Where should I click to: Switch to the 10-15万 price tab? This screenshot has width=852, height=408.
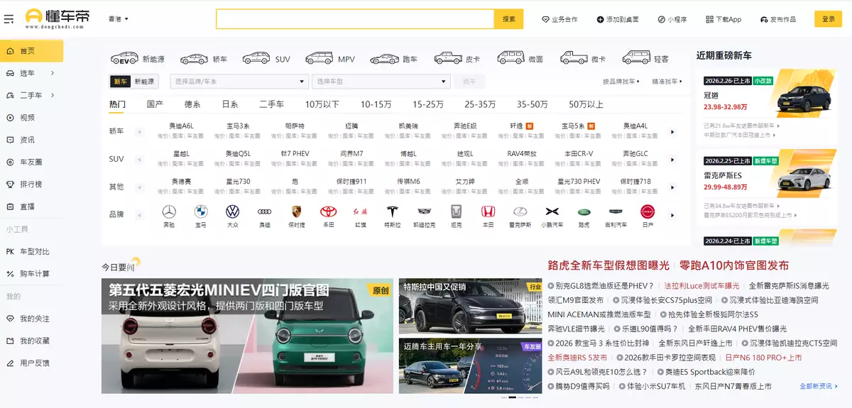click(376, 104)
